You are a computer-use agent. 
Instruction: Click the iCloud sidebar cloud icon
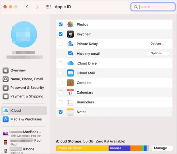tap(6, 111)
